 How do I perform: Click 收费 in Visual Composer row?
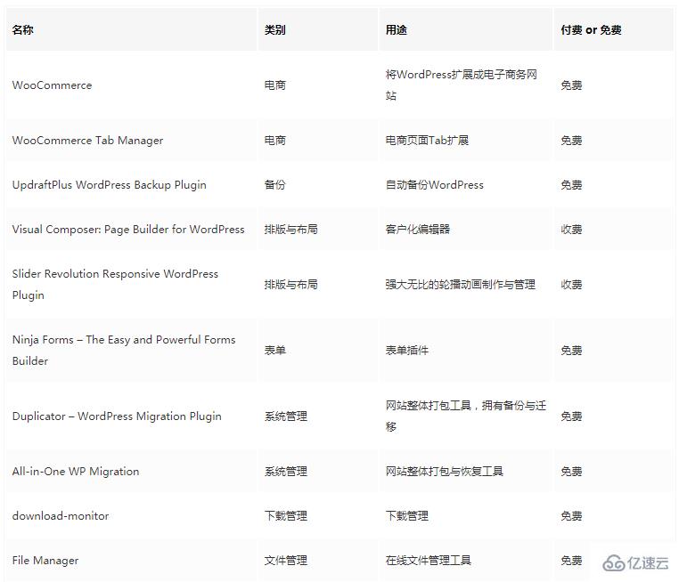(571, 230)
